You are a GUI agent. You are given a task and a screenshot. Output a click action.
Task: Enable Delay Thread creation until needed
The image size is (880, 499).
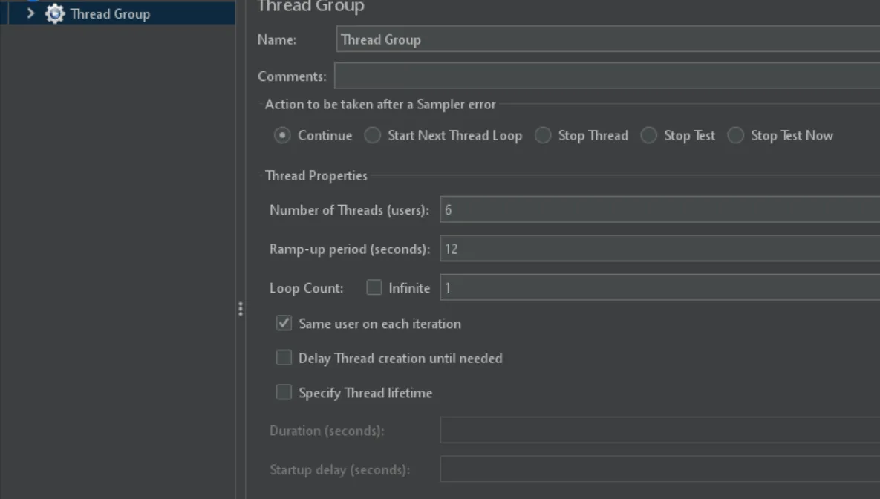pos(284,358)
